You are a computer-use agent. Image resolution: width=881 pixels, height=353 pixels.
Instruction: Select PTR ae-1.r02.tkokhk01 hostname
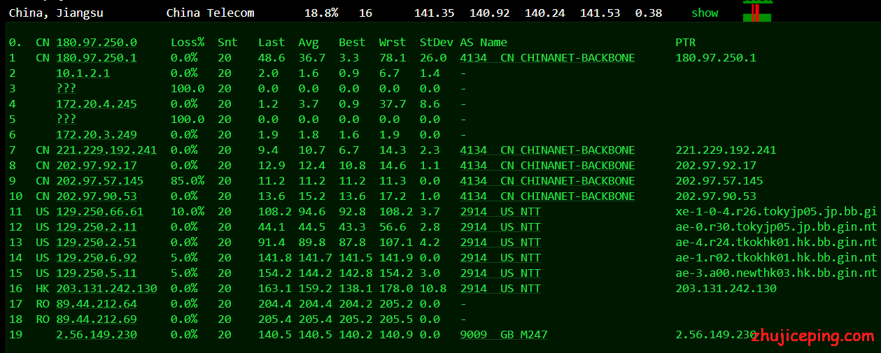(776, 258)
